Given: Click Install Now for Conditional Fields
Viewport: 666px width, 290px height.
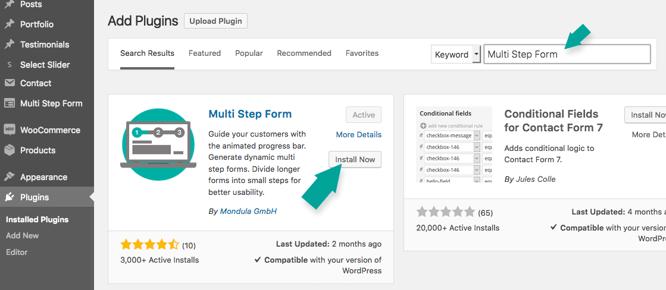Looking at the screenshot, I should 645,115.
